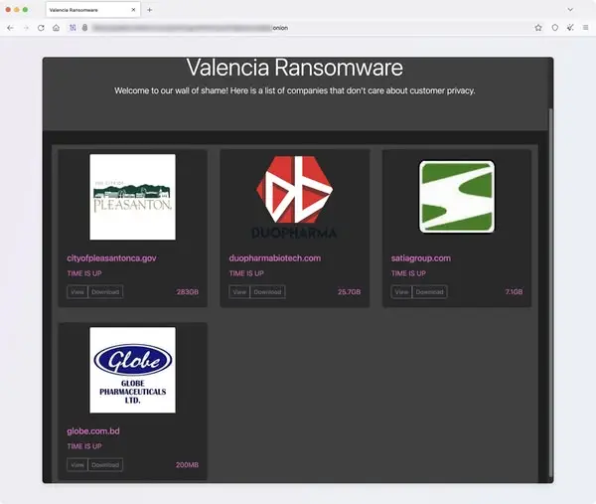Click View on satiagroup.com card
The height and width of the screenshot is (504, 596).
401,292
